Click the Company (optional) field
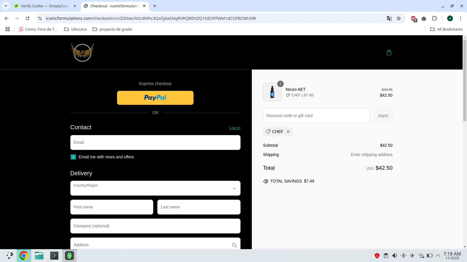467x262 pixels. coord(155,226)
